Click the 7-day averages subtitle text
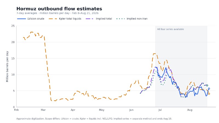The width and height of the screenshot is (219, 123). [x=57, y=13]
